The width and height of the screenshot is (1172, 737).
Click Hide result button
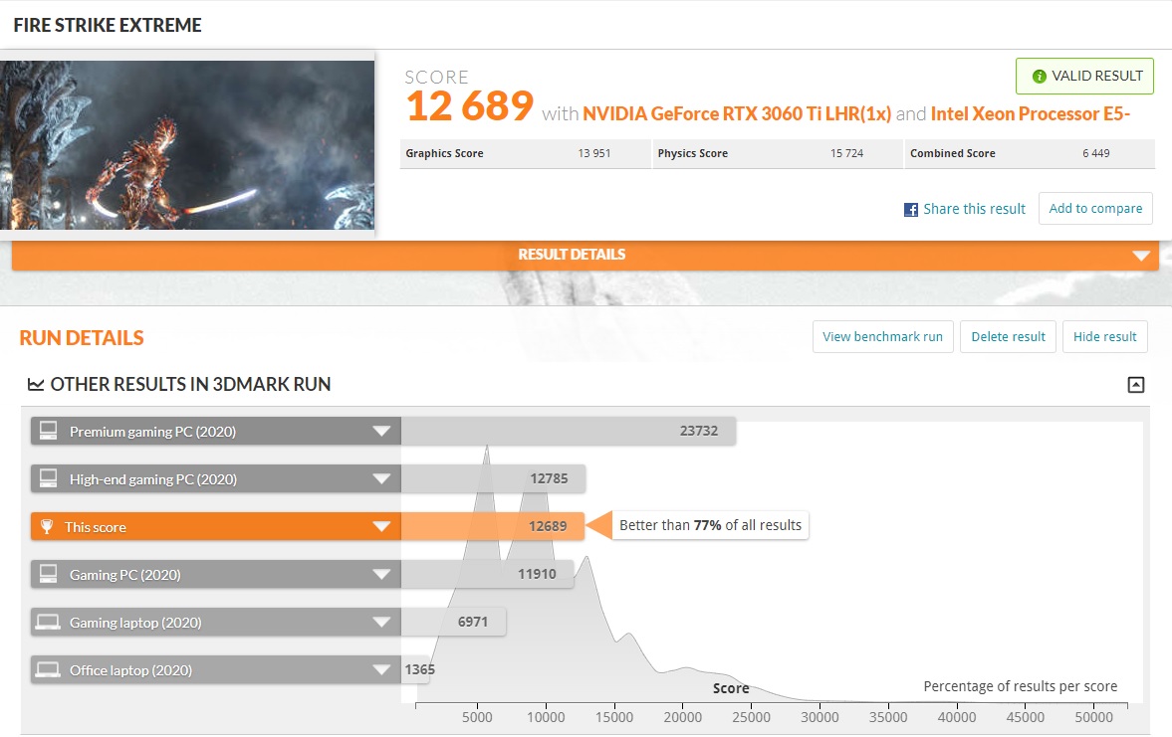click(x=1104, y=337)
